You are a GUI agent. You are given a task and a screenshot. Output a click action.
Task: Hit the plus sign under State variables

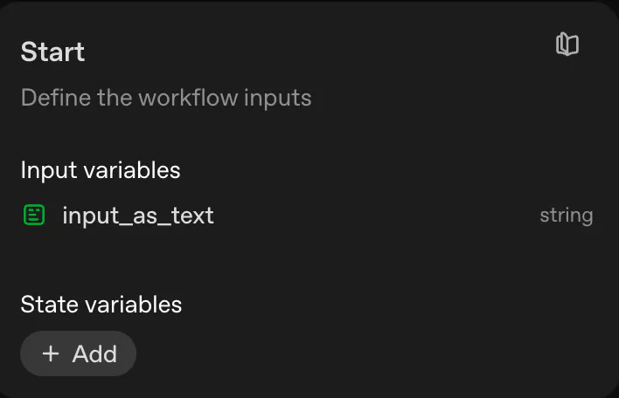click(x=52, y=353)
